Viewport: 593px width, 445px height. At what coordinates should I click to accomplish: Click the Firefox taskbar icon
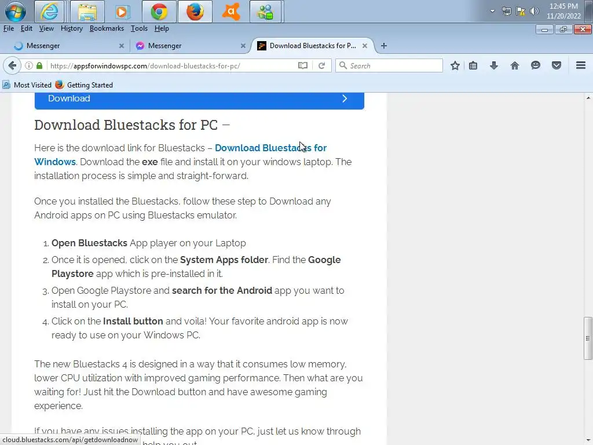[195, 12]
